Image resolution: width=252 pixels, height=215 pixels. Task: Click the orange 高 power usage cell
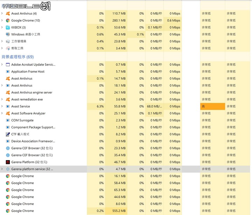click(x=213, y=106)
